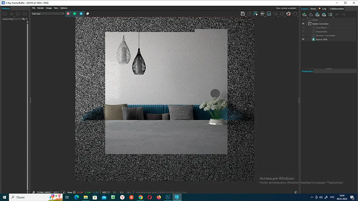Toggle the green channel button

click(74, 14)
